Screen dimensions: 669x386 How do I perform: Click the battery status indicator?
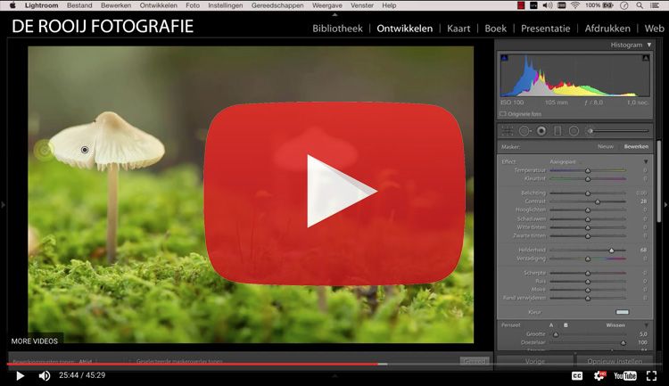pyautogui.click(x=599, y=5)
